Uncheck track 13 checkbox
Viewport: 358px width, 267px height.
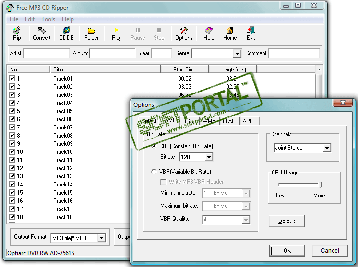click(x=12, y=176)
